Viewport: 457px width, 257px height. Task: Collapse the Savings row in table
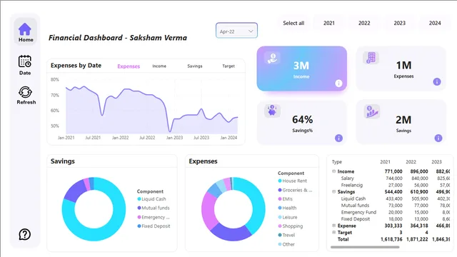(334, 192)
